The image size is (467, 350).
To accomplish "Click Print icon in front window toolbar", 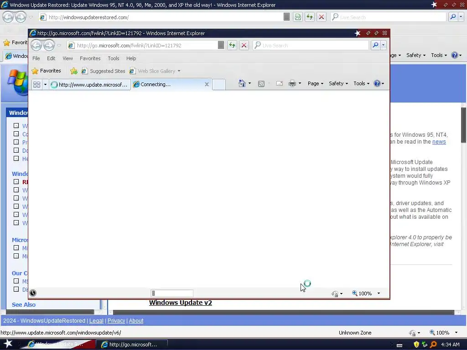I will click(292, 84).
